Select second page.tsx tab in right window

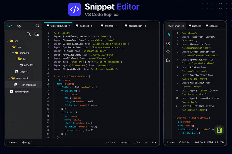(212, 26)
